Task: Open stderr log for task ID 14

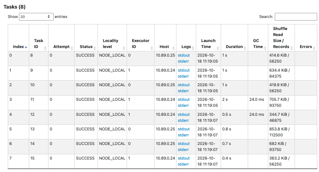Action: tap(183, 150)
